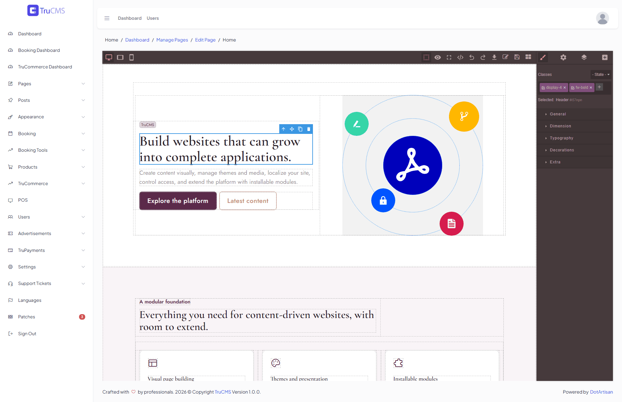Open the templates grid icon
This screenshot has width=622, height=402.
pyautogui.click(x=528, y=57)
